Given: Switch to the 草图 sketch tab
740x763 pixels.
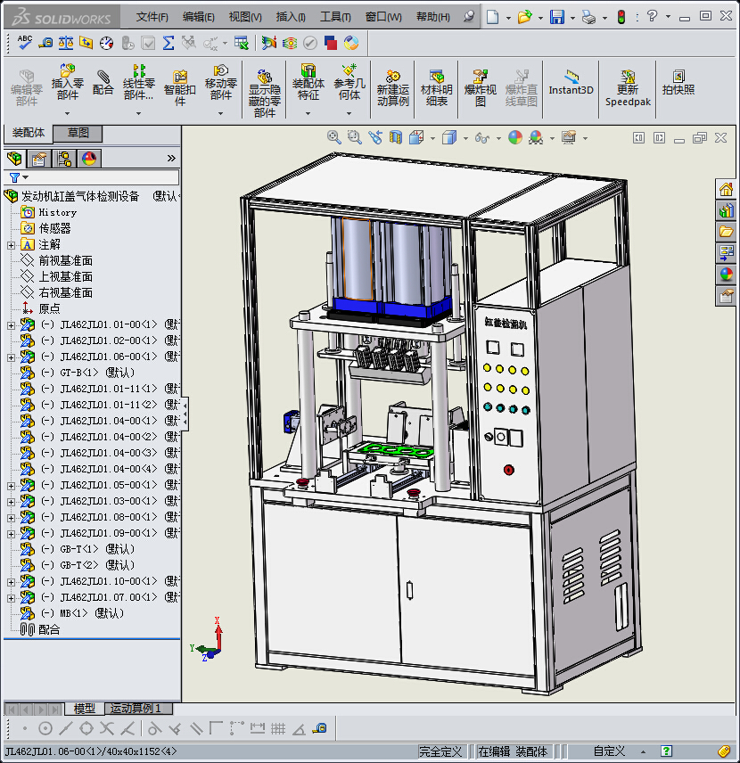Looking at the screenshot, I should tap(78, 133).
